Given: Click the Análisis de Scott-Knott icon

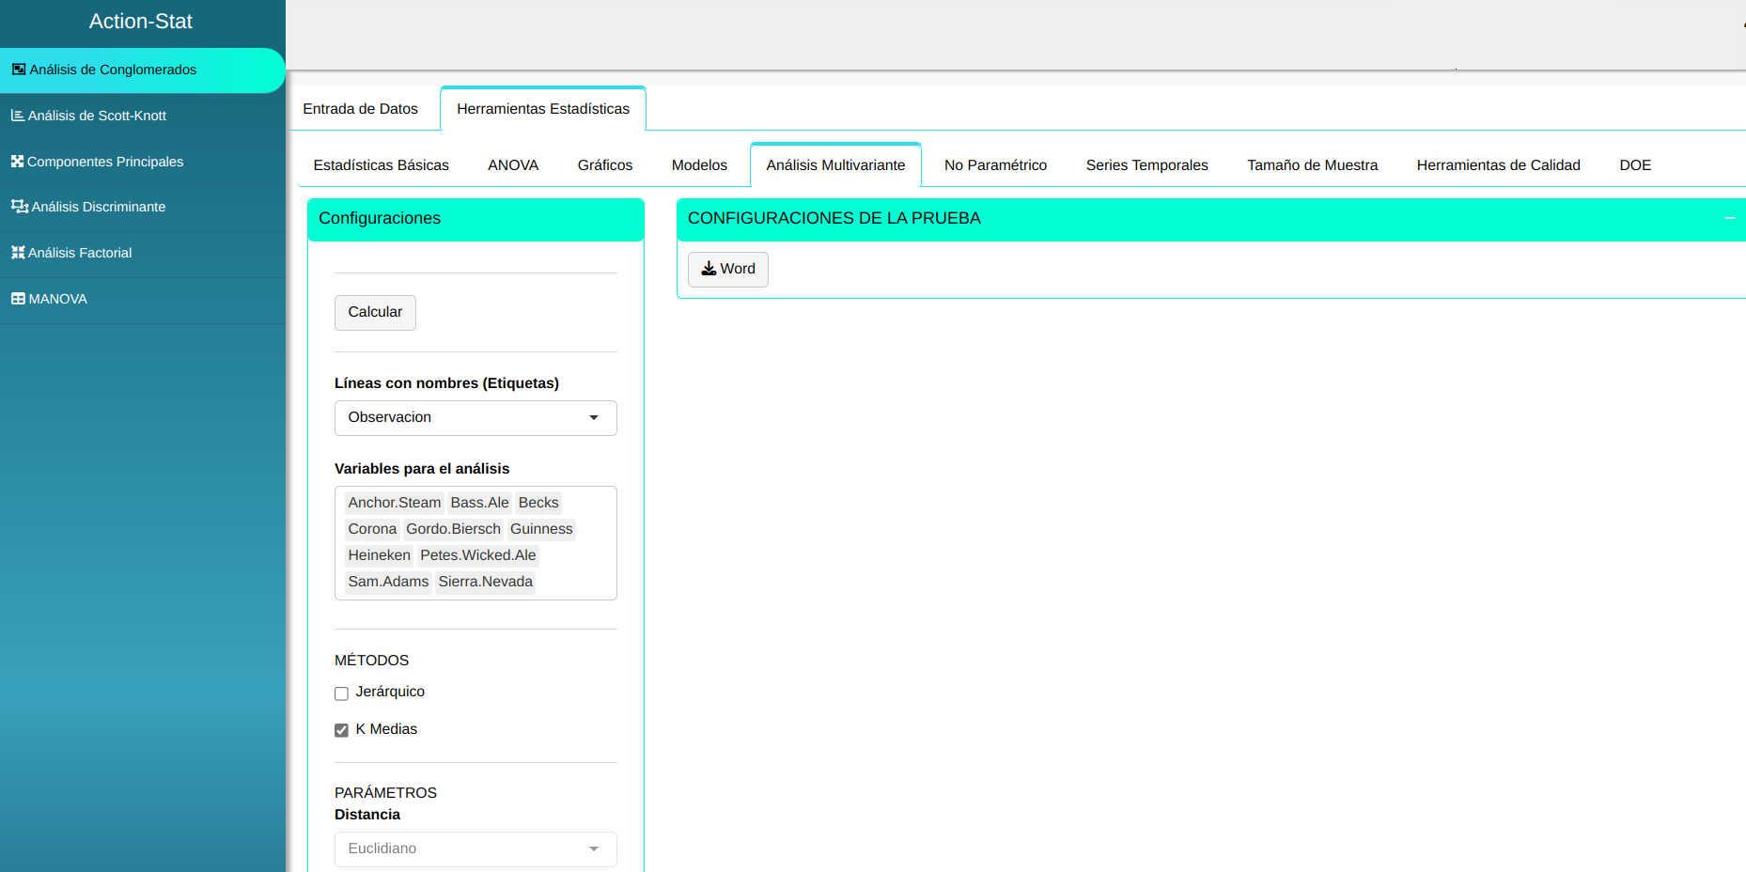Looking at the screenshot, I should click(17, 116).
